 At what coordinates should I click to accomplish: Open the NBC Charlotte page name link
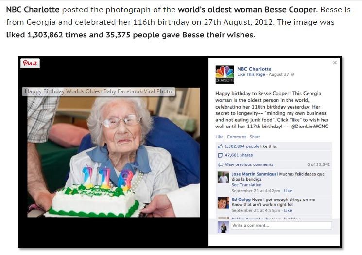click(254, 69)
